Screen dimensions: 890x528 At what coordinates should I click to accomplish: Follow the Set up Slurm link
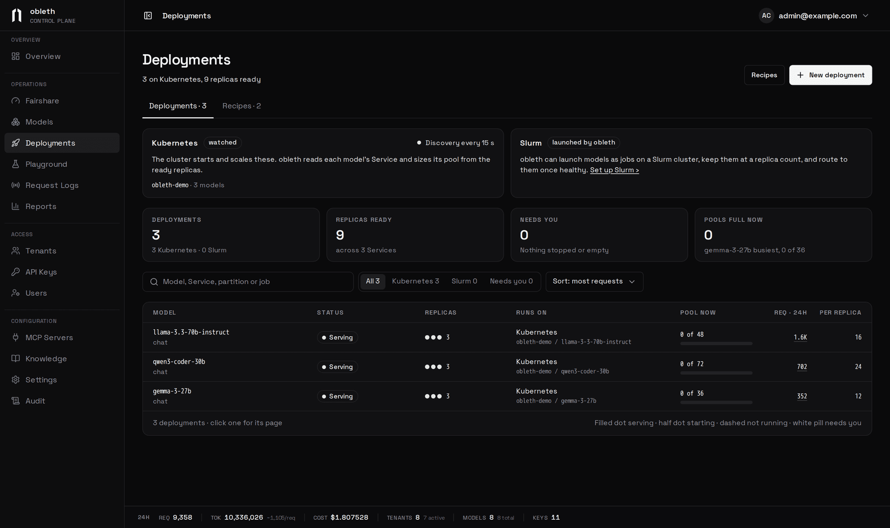pyautogui.click(x=614, y=170)
